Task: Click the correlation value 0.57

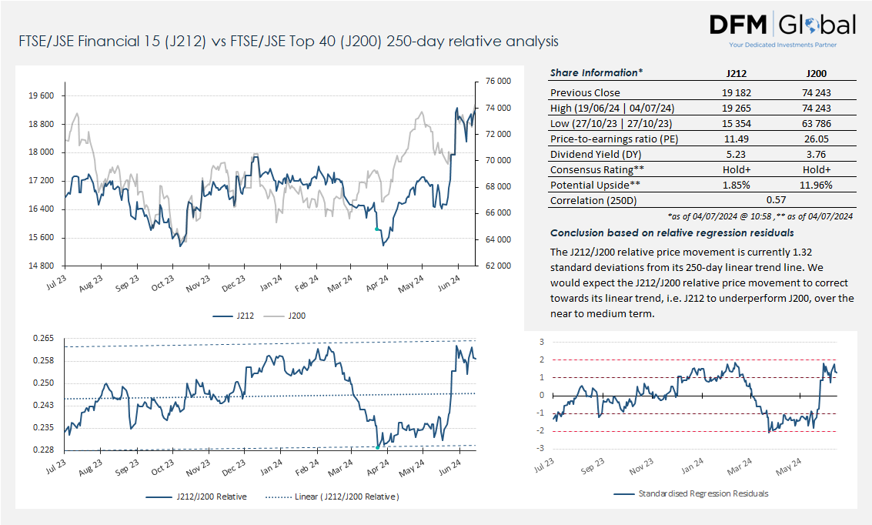Action: coord(777,200)
